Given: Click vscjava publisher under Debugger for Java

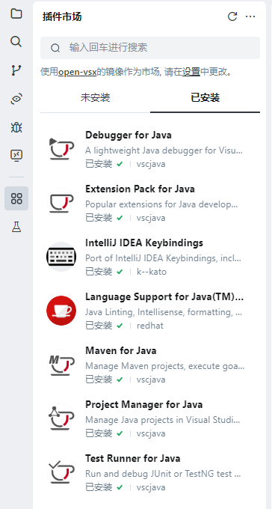Looking at the screenshot, I should tap(151, 164).
